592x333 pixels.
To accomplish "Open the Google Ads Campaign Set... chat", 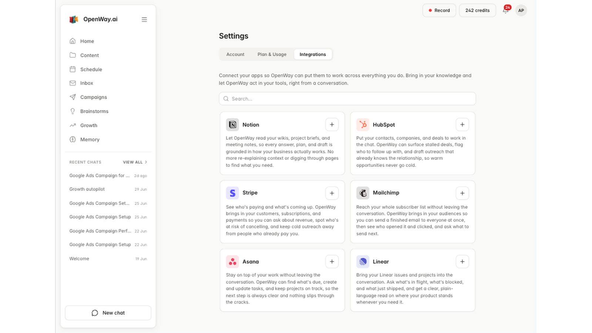I will [x=108, y=203].
